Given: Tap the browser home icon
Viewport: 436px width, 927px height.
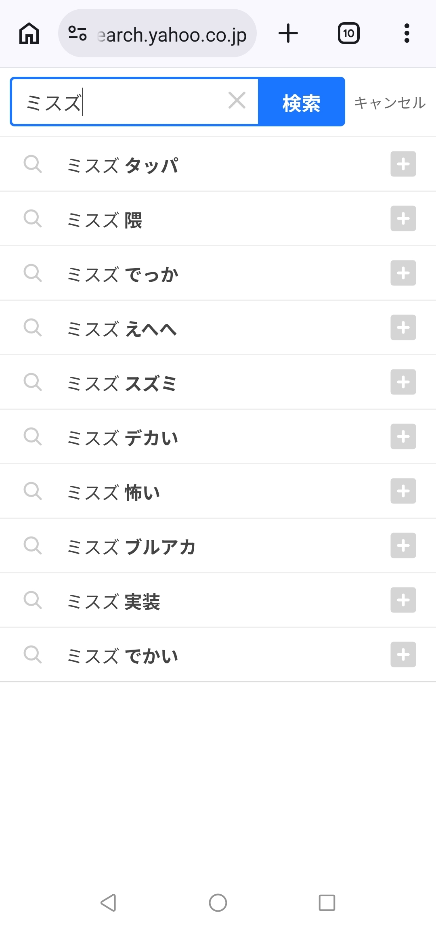Looking at the screenshot, I should 29,34.
